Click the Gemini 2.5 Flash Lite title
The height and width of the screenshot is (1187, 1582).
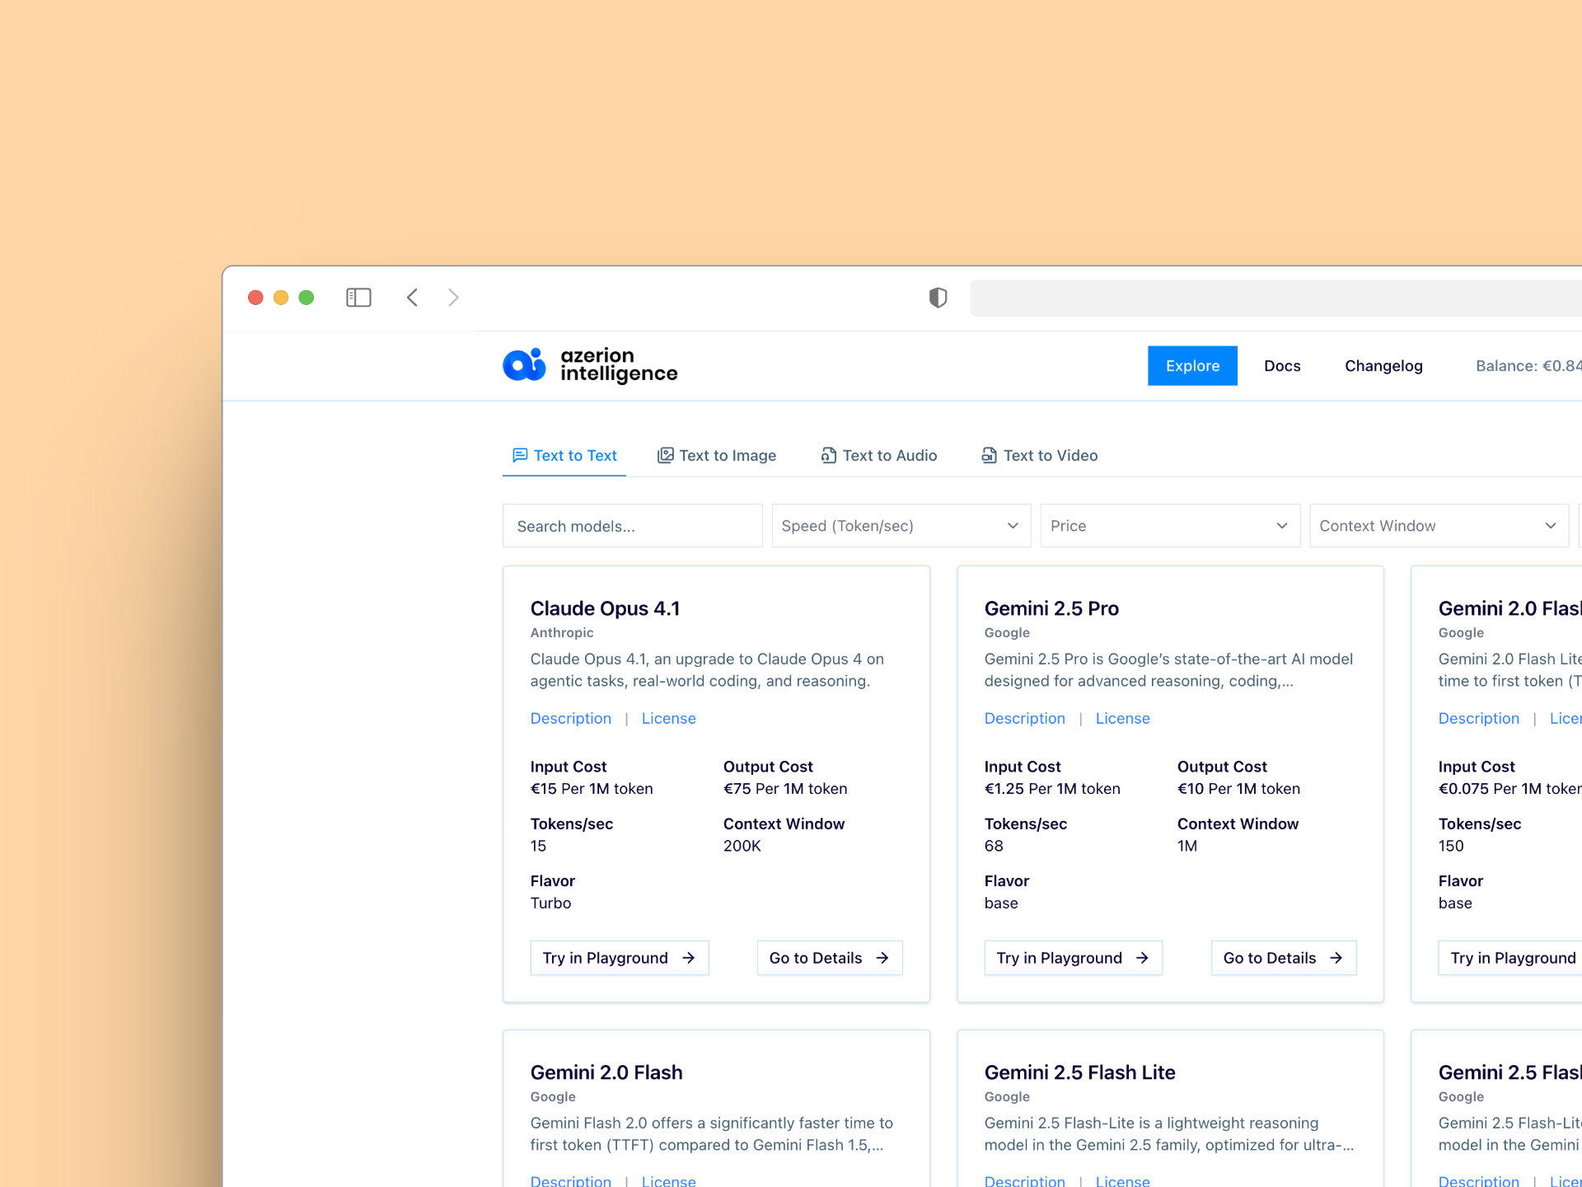(1079, 1073)
